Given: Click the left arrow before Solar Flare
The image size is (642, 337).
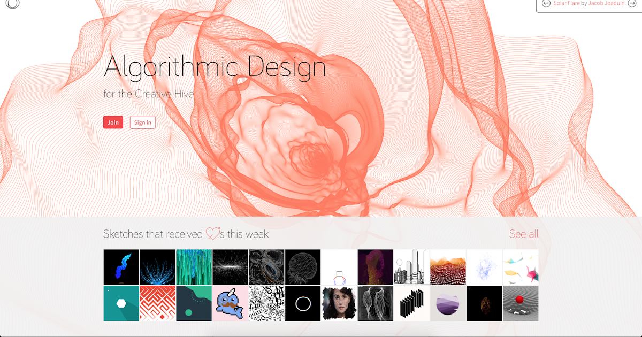Looking at the screenshot, I should coord(546,4).
